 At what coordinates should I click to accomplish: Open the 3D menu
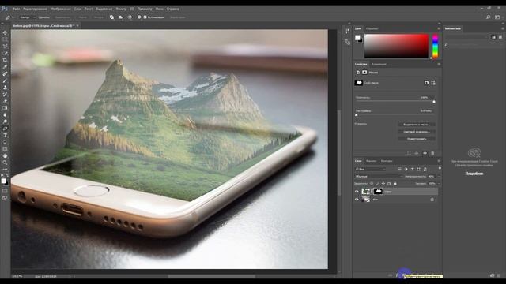(132, 9)
